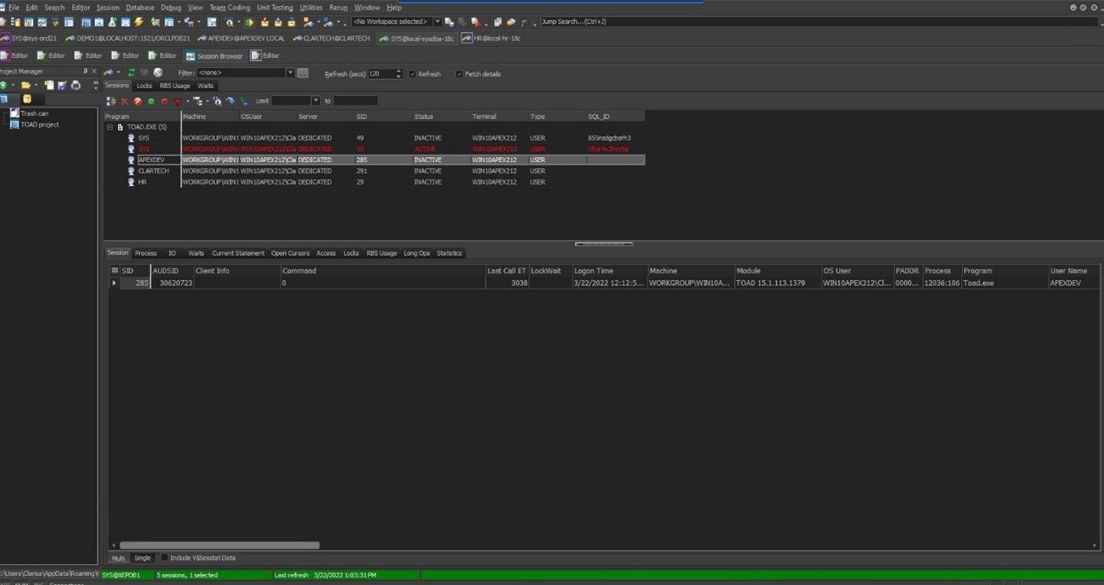Screen dimensions: 1104x585
Task: Click the green refresh arrows icon beside Filter
Action: click(x=131, y=73)
